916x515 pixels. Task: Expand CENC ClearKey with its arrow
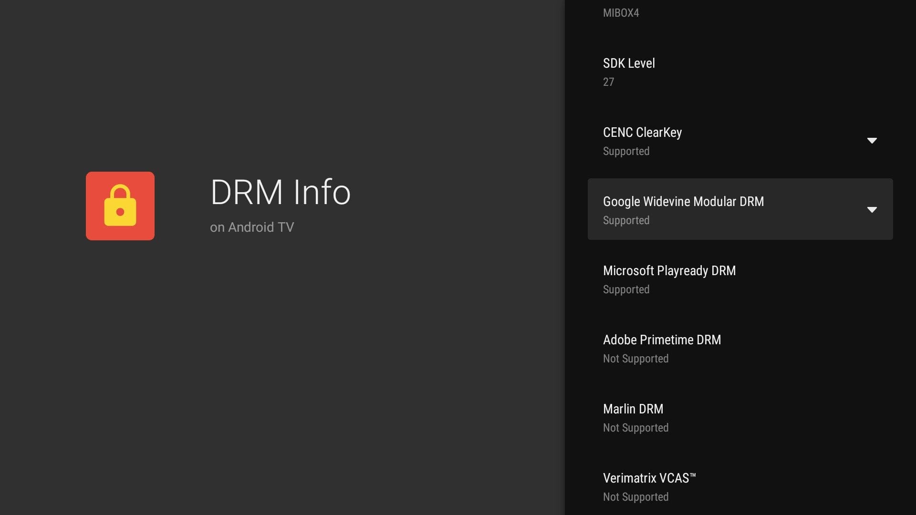point(872,141)
